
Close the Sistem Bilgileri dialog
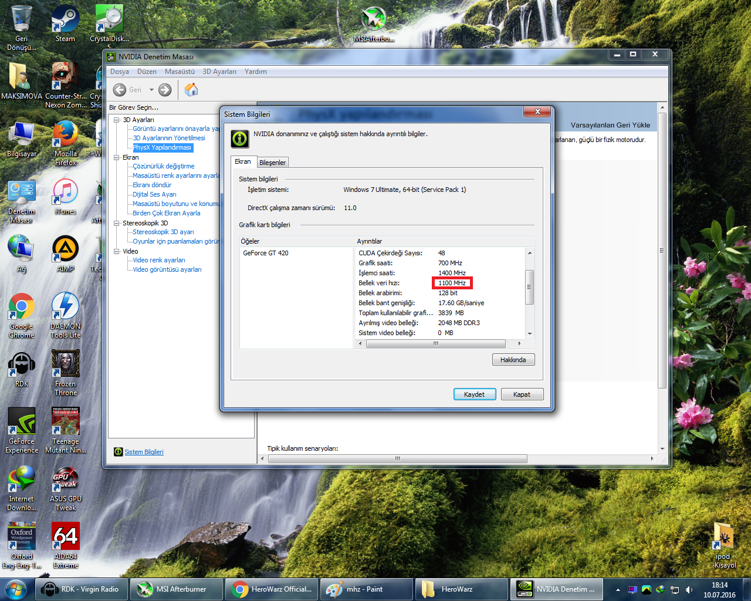[x=537, y=112]
